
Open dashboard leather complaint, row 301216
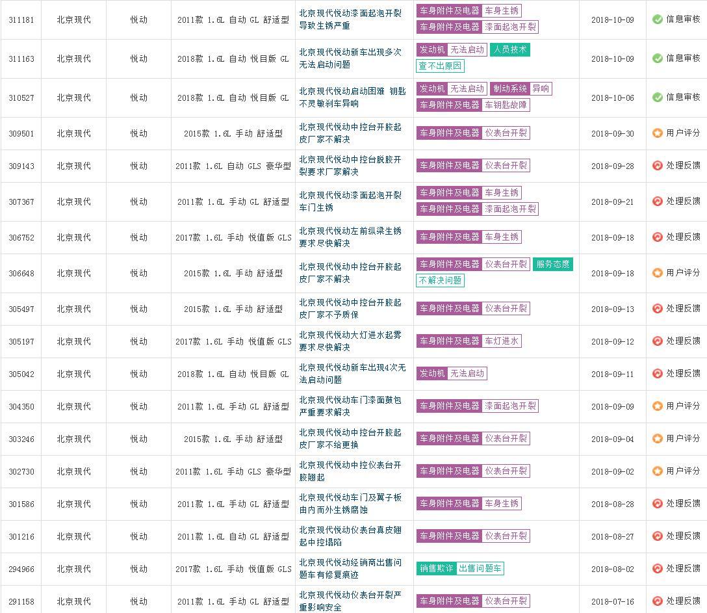[350, 536]
